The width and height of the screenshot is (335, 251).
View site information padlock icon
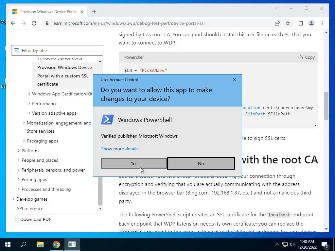point(47,23)
